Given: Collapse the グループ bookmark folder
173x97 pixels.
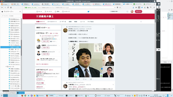Looking at the screenshot, I should [6, 67].
